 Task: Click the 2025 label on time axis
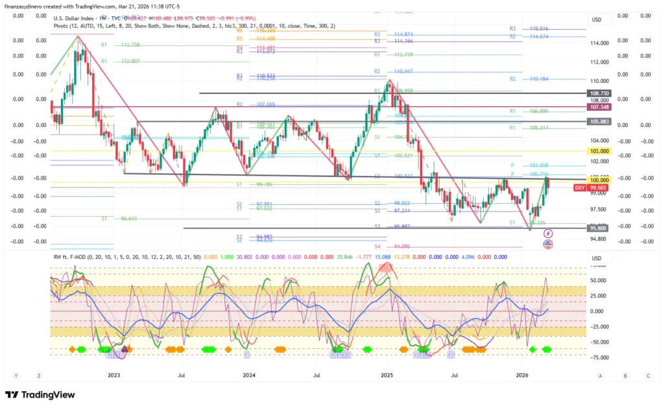pos(386,376)
